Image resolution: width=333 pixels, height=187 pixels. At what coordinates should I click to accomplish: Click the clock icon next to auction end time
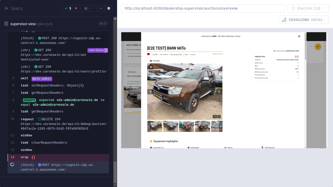click(274, 51)
